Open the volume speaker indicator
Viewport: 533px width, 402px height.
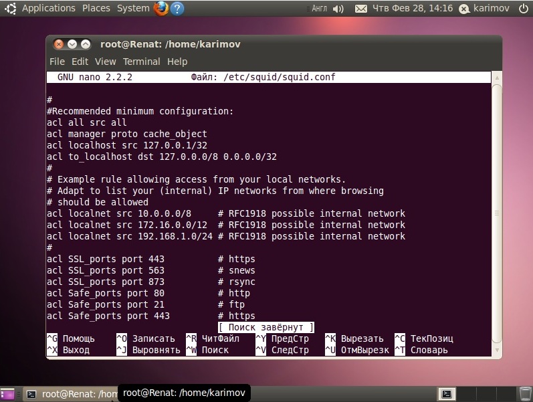click(338, 9)
